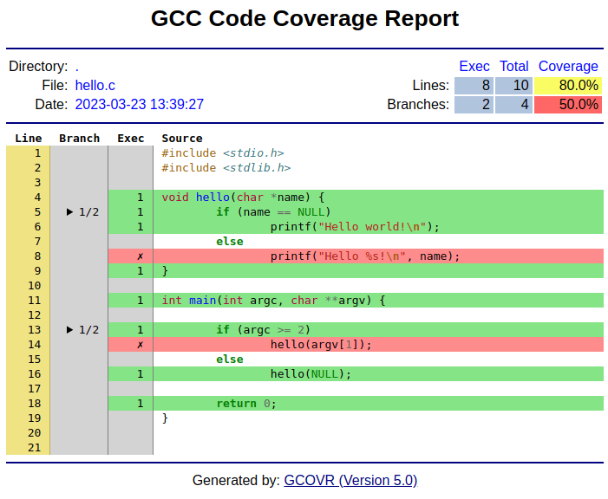Click line number 21
The image size is (608, 499).
pyautogui.click(x=34, y=448)
